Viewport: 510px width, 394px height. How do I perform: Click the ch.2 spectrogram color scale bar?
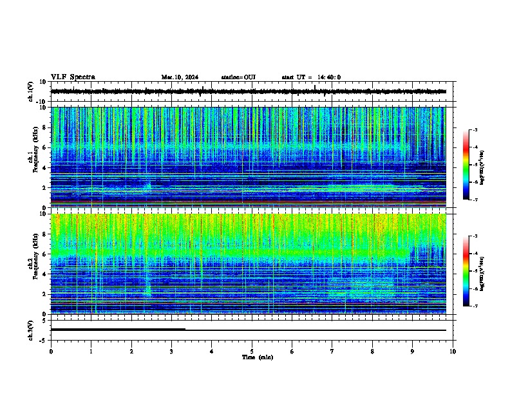(x=466, y=271)
